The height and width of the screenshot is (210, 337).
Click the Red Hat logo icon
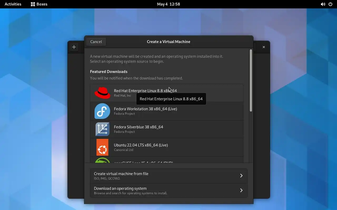pyautogui.click(x=102, y=93)
